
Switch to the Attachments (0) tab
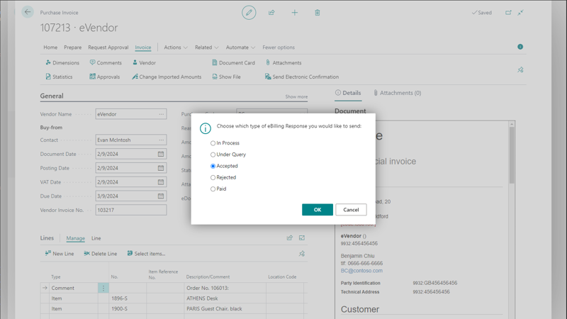tap(398, 93)
